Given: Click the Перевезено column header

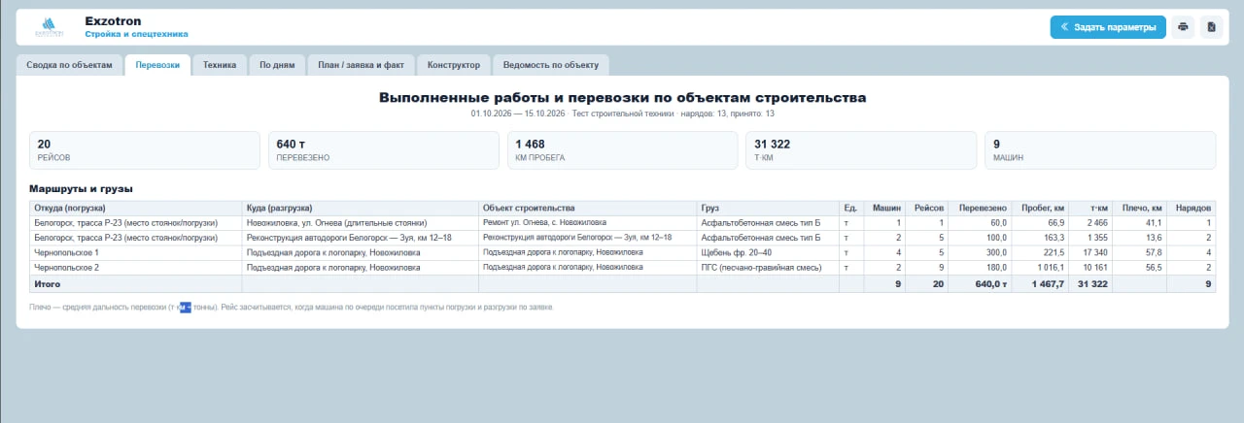Looking at the screenshot, I should coord(981,209).
